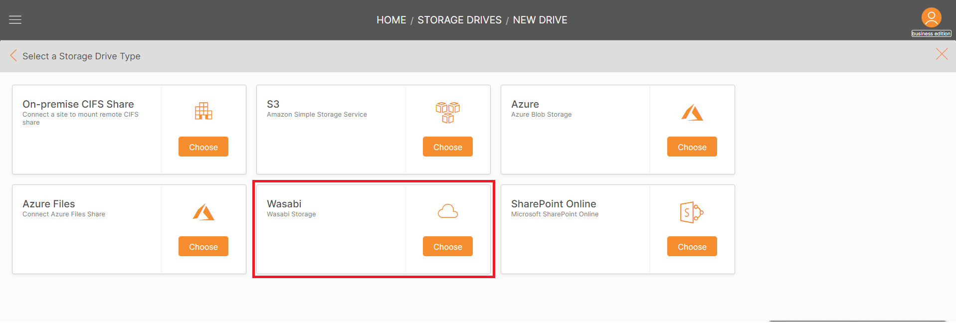
Task: Click the business edition label
Action: pos(931,34)
